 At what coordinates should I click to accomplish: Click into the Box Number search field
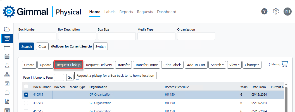pos(37,36)
